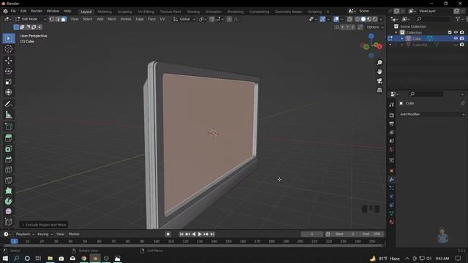This screenshot has height=263, width=468.
Task: Disable Cube in renders camera icon
Action: point(462,39)
